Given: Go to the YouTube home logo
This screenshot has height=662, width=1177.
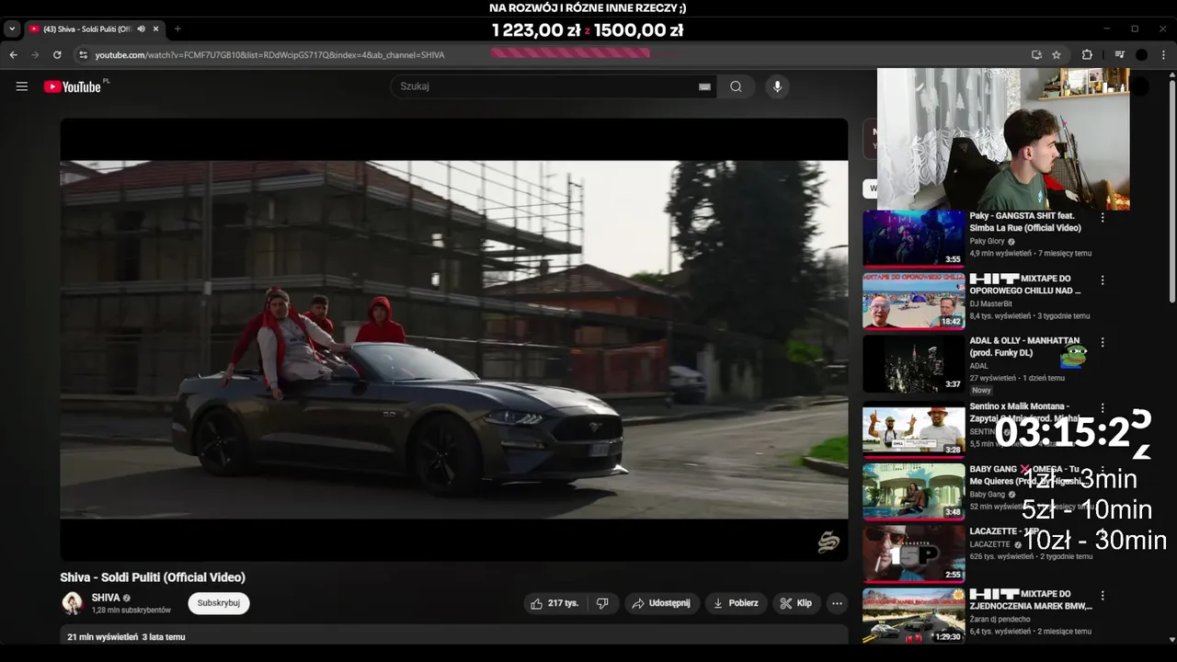Looking at the screenshot, I should click(x=73, y=86).
